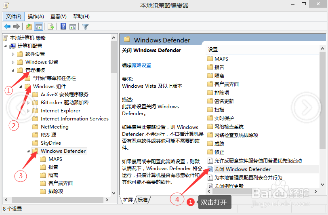Select 客户端界面 under Windows Defender tree
The width and height of the screenshot is (328, 215).
pyautogui.click(x=61, y=183)
